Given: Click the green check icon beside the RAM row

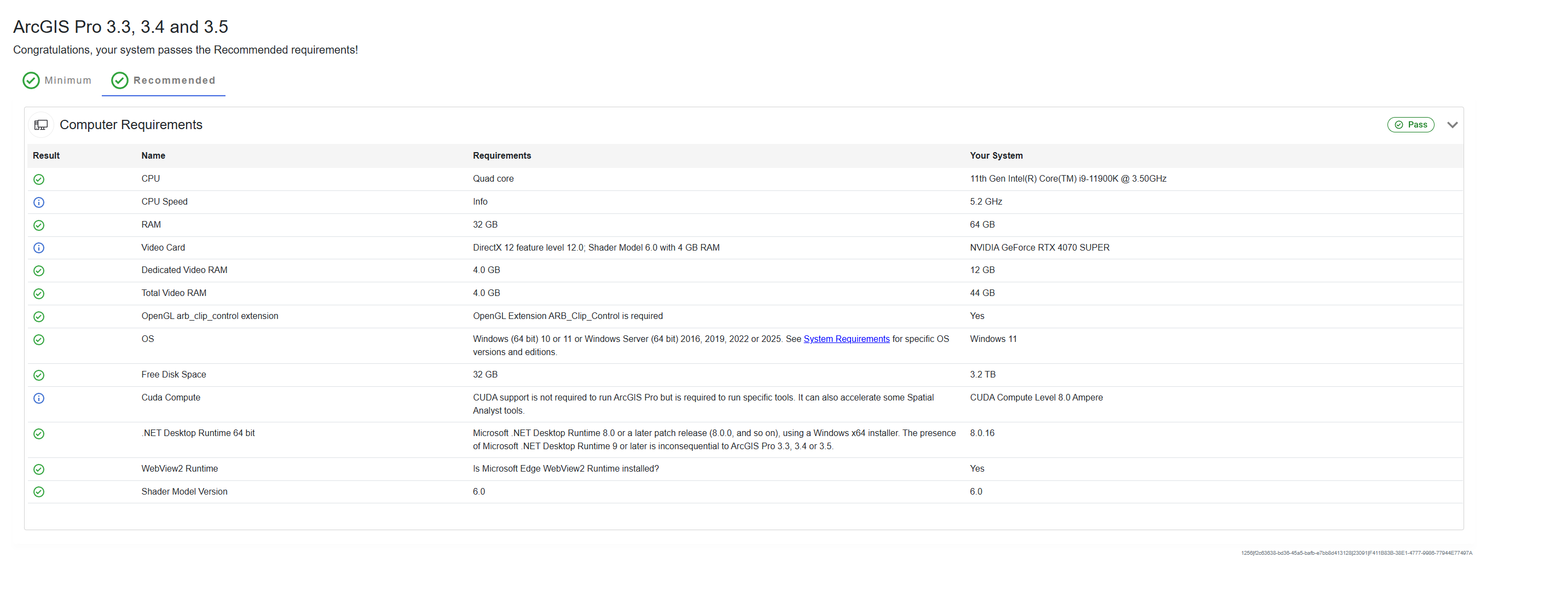Looking at the screenshot, I should pos(39,225).
